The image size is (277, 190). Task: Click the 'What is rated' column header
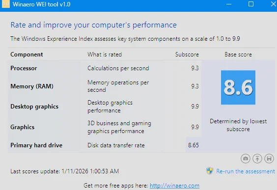(x=105, y=54)
